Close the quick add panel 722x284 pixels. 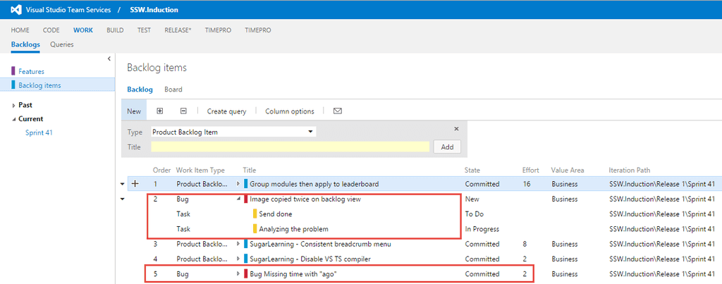click(456, 129)
